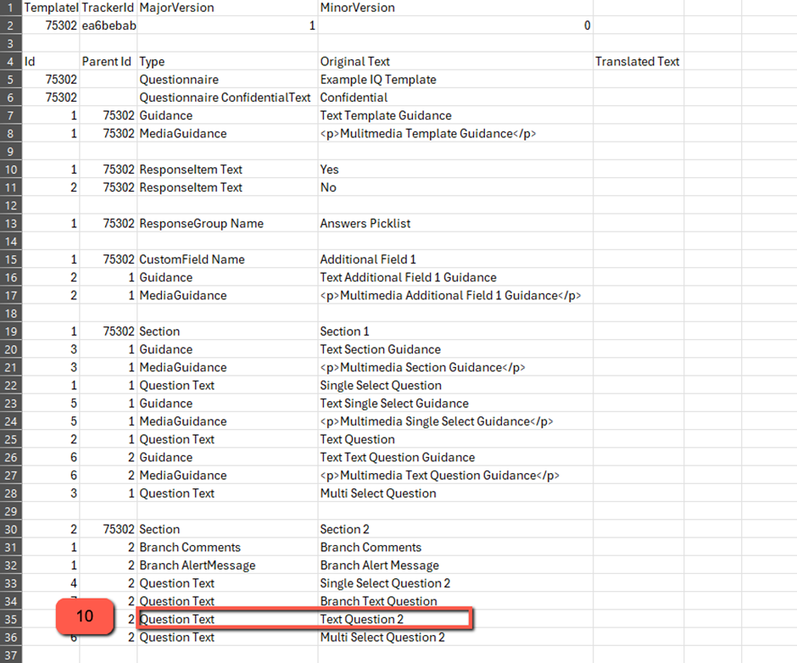Click the "Text Template Guidance" cell
Screen dimensions: 797x663
coord(386,115)
